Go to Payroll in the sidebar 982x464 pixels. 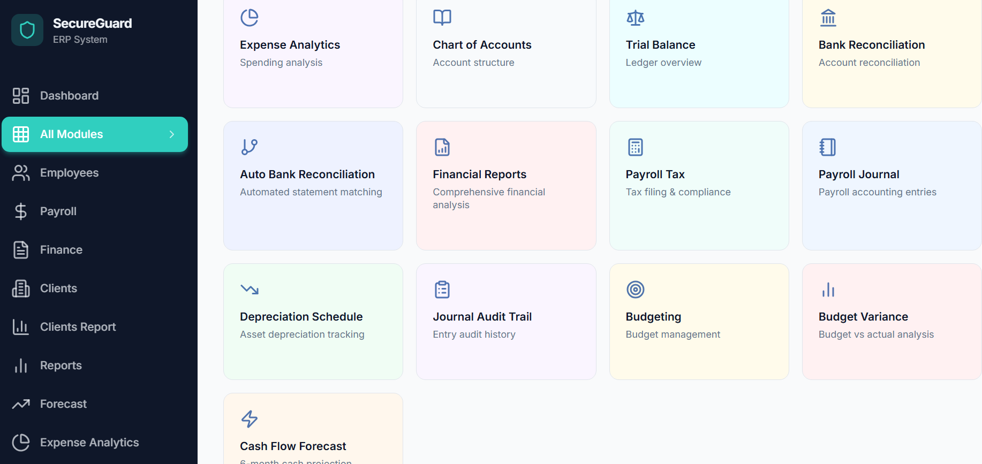tap(95, 211)
